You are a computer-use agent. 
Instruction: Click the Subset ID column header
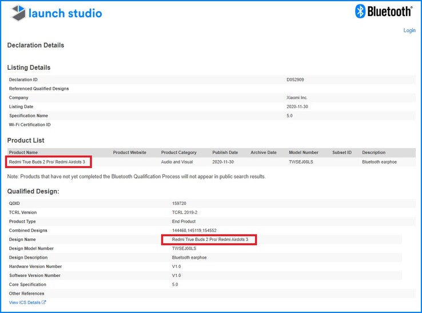(x=342, y=153)
